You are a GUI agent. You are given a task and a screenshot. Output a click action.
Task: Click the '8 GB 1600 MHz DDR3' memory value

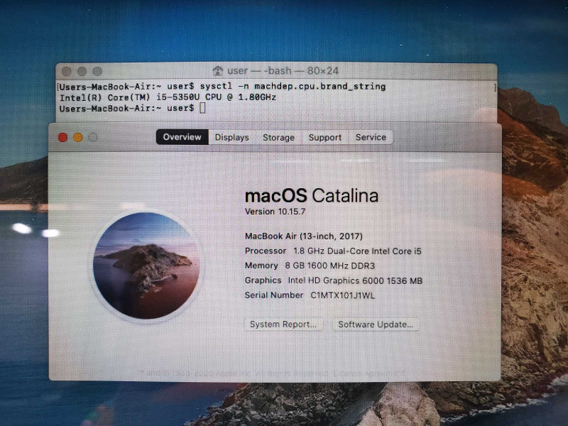tap(329, 266)
